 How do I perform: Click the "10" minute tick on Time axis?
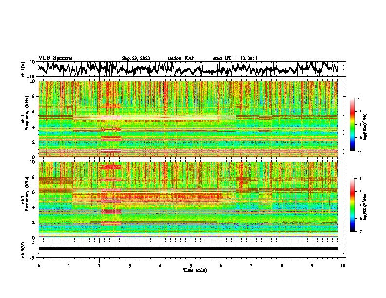343,266
